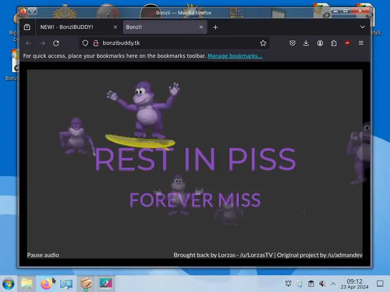Open clipboard tray icon
This screenshot has height=292, width=390.
(311, 284)
